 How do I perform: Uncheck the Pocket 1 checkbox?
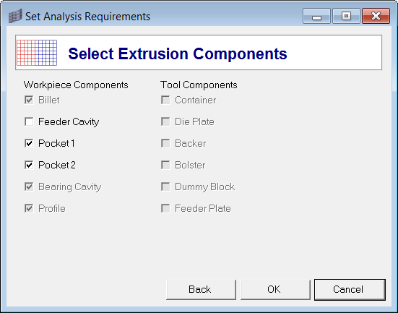[x=29, y=143]
